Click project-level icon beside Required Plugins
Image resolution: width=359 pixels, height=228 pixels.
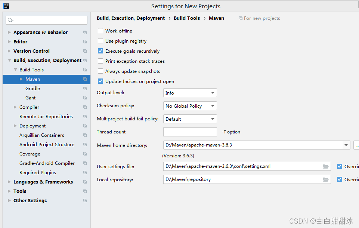tap(85, 173)
